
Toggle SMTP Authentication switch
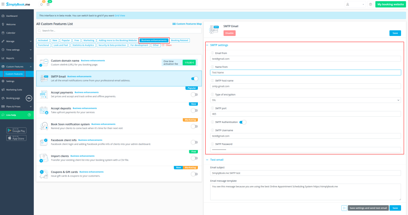click(242, 122)
